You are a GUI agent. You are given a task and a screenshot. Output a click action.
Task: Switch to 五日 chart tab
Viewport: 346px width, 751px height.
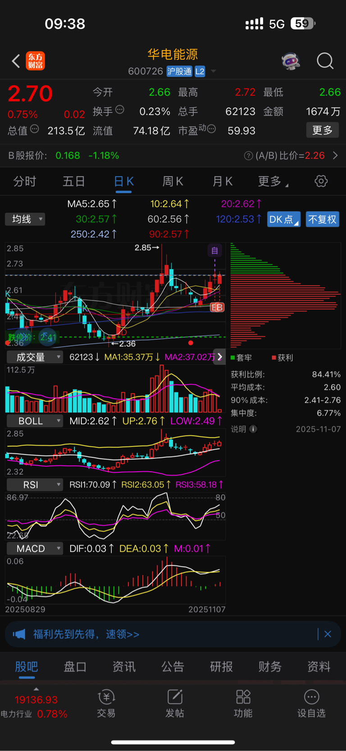coord(74,181)
